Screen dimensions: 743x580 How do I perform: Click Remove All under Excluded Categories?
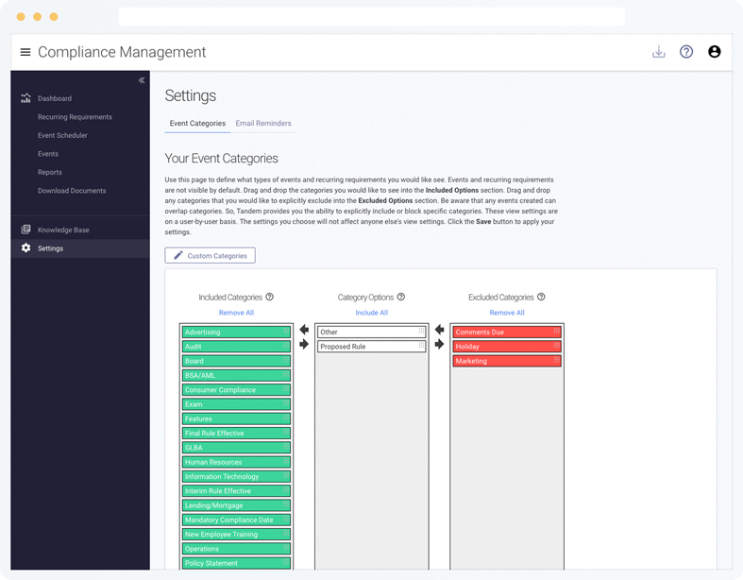click(507, 313)
